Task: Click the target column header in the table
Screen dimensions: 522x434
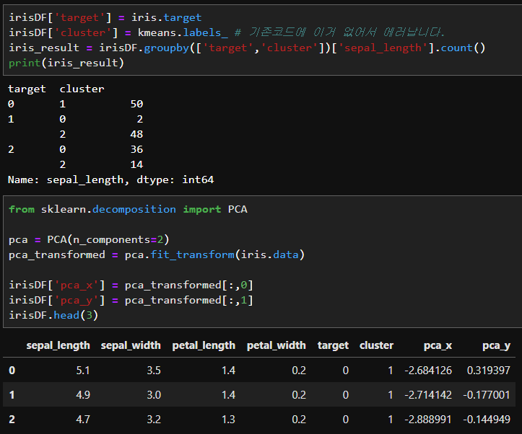Action: (x=333, y=345)
